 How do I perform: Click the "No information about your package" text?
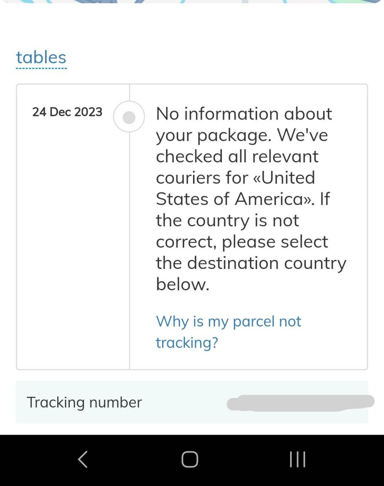point(244,114)
